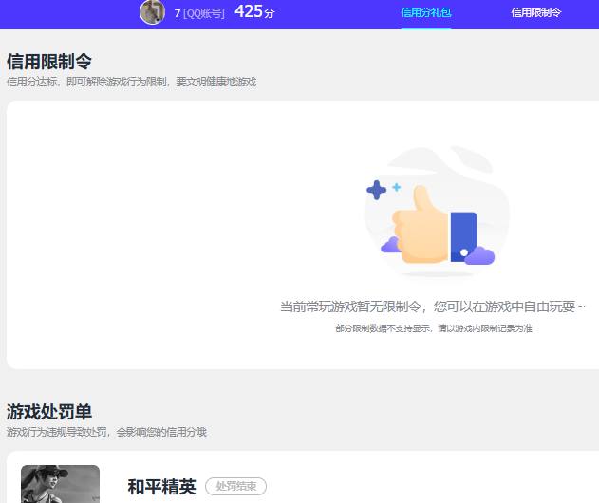Select the 7 [QQ账号] account label
The width and height of the screenshot is (599, 503).
pyautogui.click(x=199, y=13)
